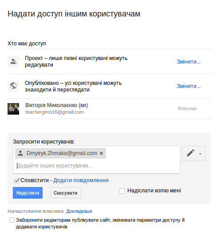
Task: Open the permission dropdown arrow
Action: point(200,154)
